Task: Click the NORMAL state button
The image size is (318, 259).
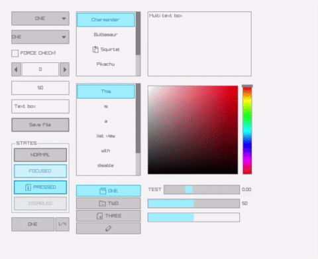Action: pyautogui.click(x=40, y=155)
